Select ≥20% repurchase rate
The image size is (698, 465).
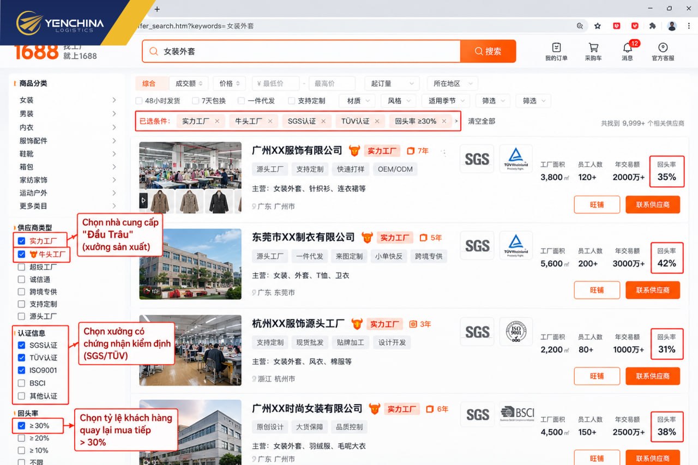(x=21, y=438)
